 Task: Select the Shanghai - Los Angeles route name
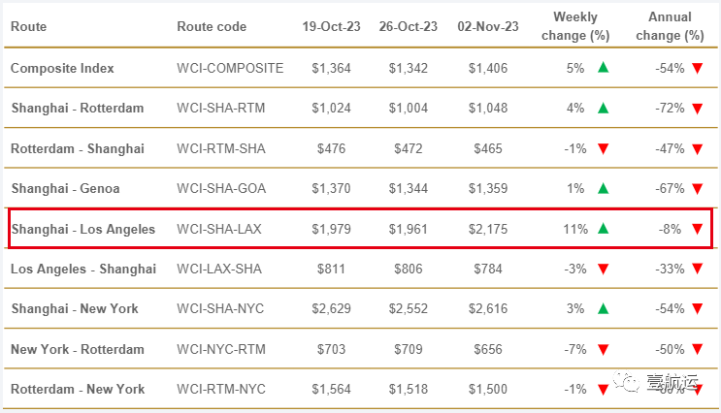[83, 229]
